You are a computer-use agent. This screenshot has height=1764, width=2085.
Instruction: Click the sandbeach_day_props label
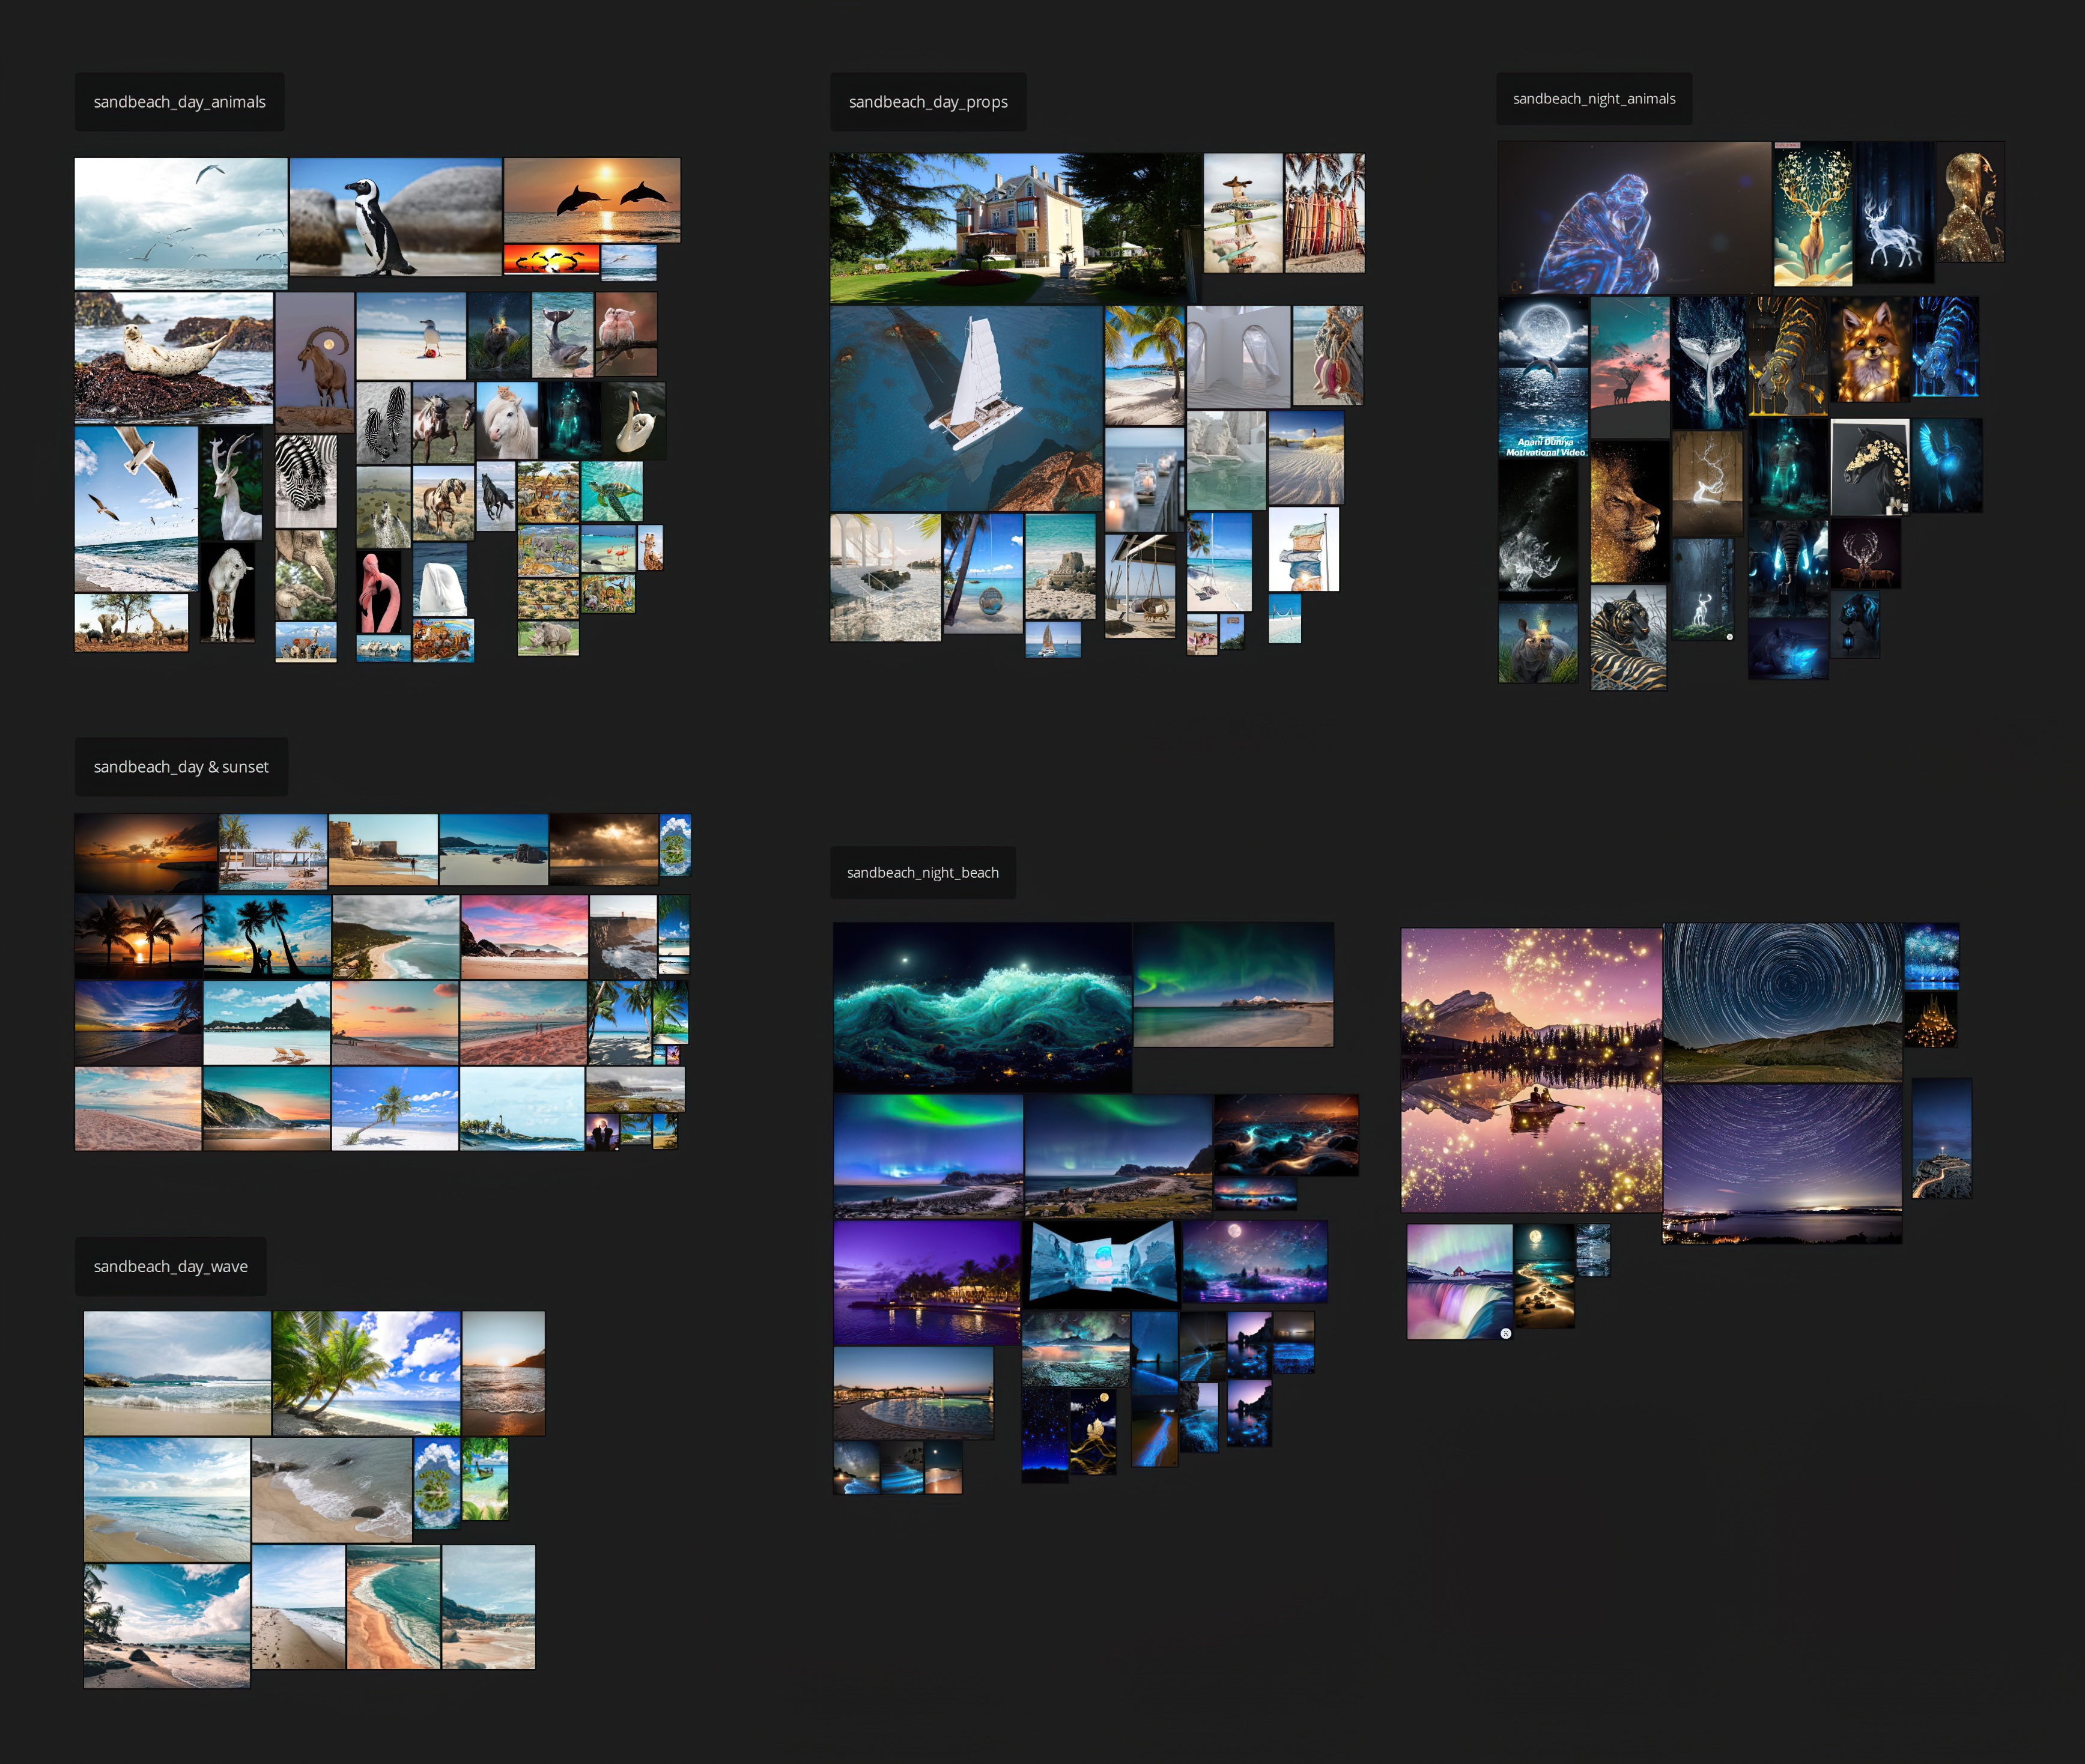tap(927, 102)
